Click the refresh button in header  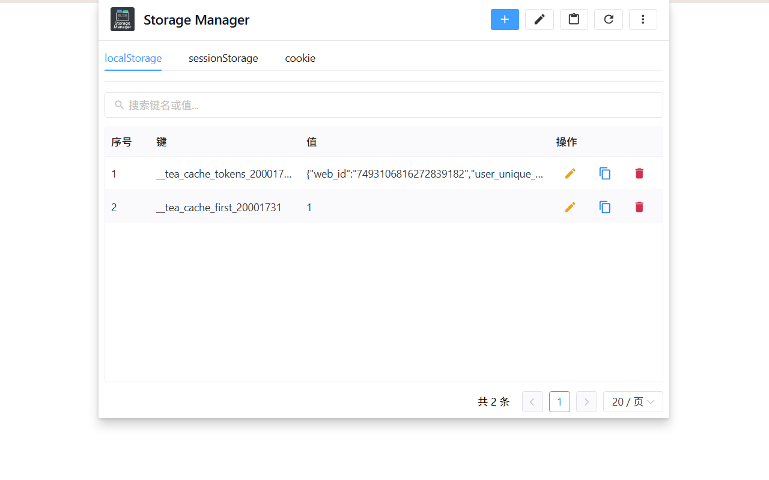coord(609,20)
